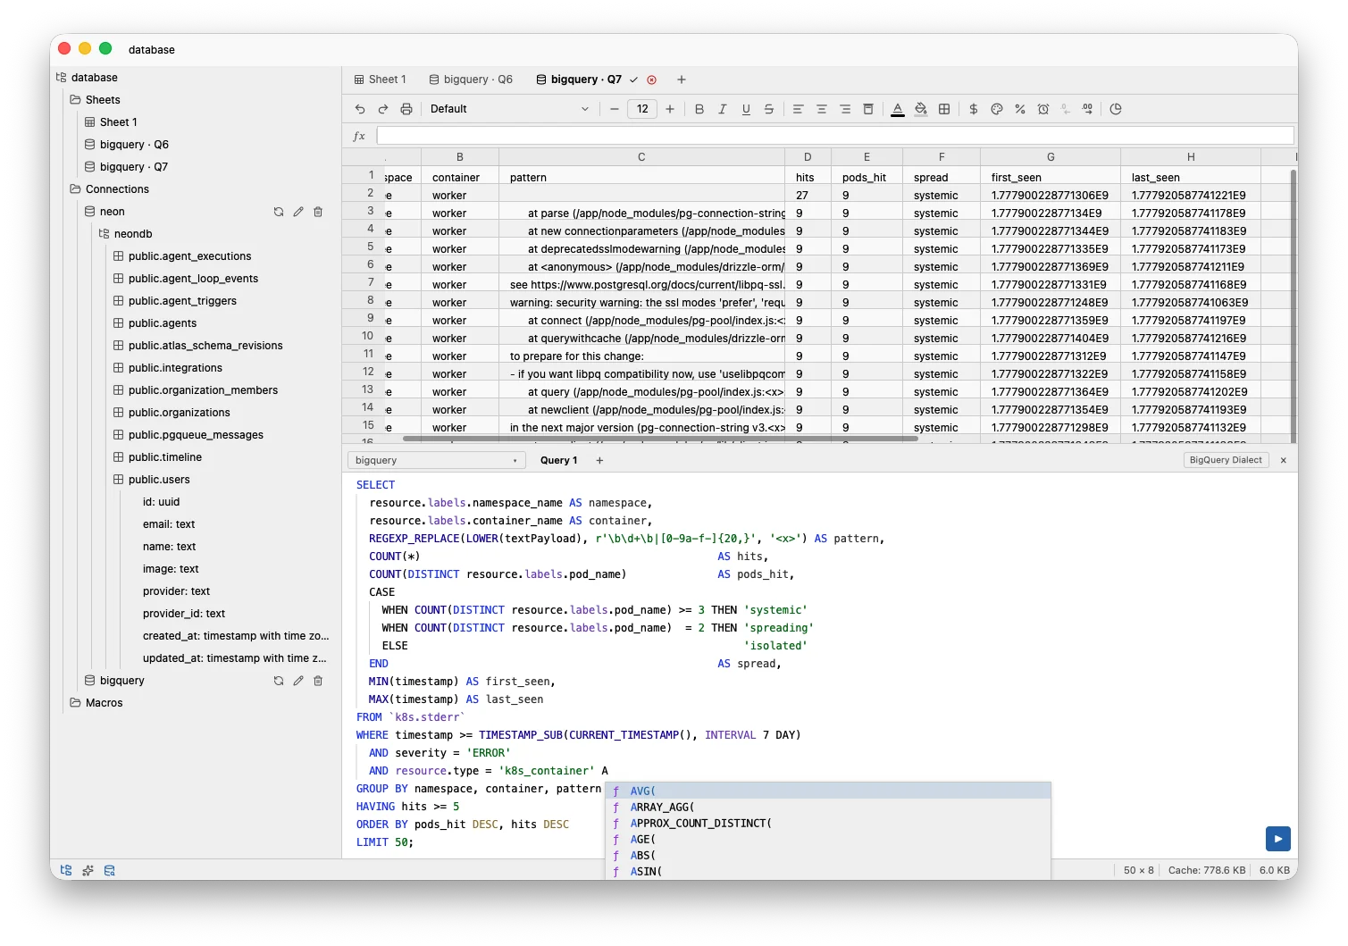Add a new sheet tab
The width and height of the screenshot is (1348, 946).
click(682, 80)
